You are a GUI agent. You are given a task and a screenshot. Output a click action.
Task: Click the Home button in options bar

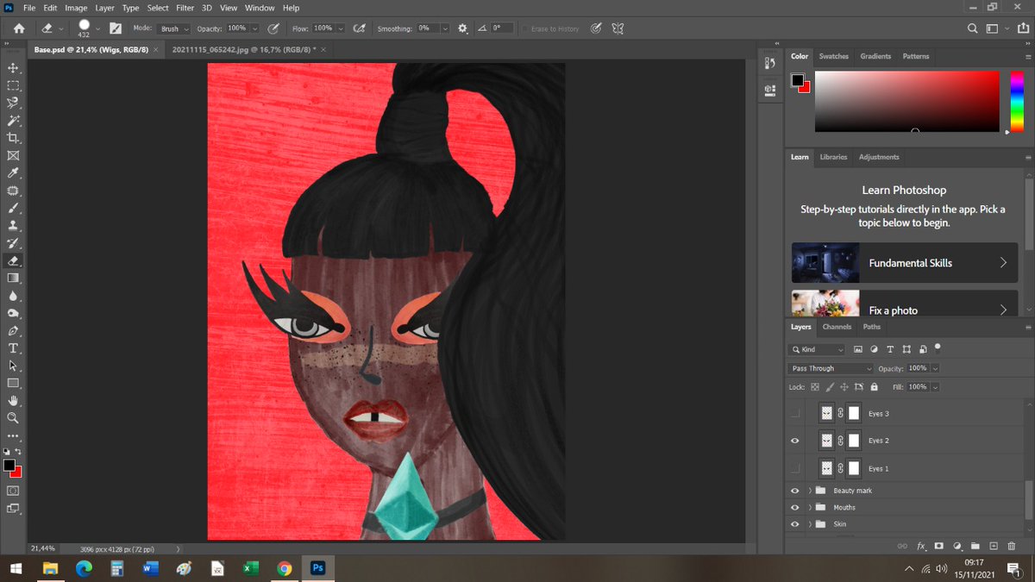17,28
